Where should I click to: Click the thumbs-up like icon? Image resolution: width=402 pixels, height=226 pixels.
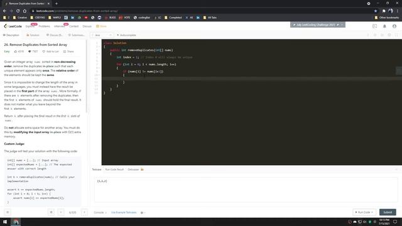[16, 51]
